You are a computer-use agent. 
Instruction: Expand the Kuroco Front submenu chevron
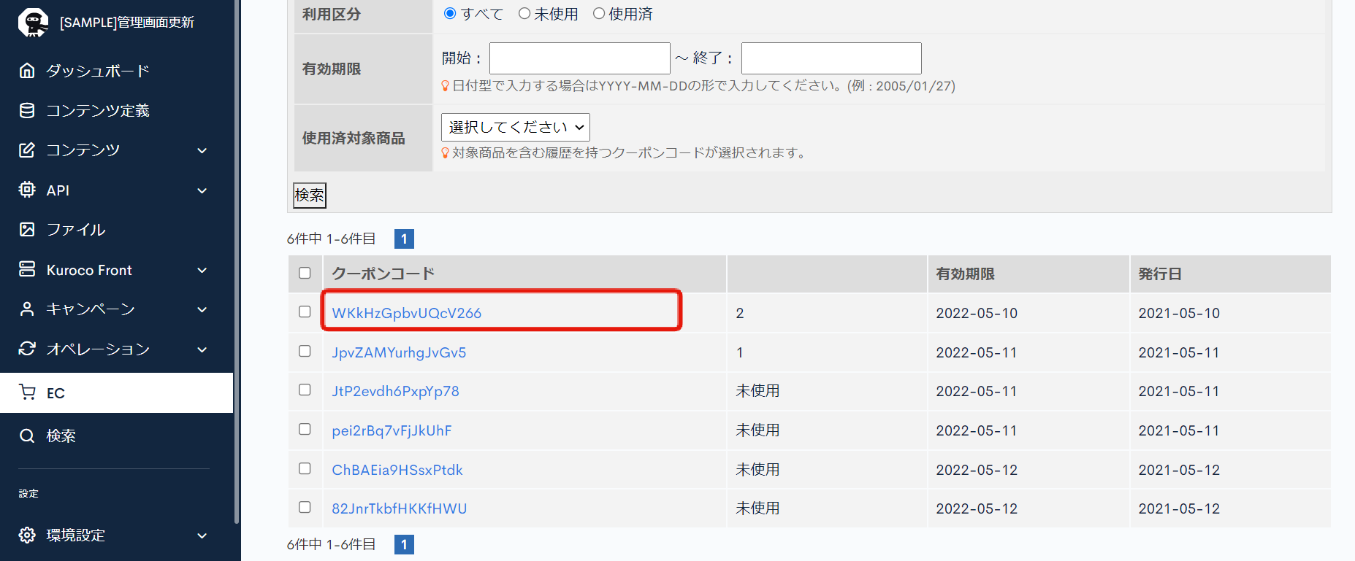point(202,270)
